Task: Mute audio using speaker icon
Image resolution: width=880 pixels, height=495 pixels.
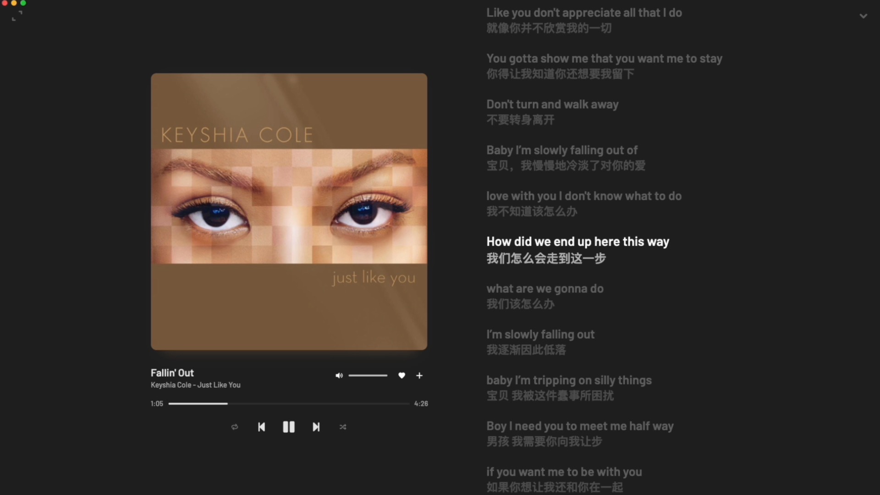Action: point(339,375)
